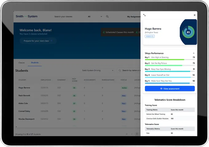Click the New status badge for Nash Bennett
The height and width of the screenshot is (147, 209).
click(124, 96)
